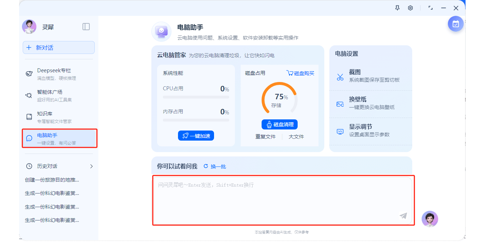Screen dimensions: 485x242
Task: Click the scissors screenshot icon
Action: tap(340, 77)
